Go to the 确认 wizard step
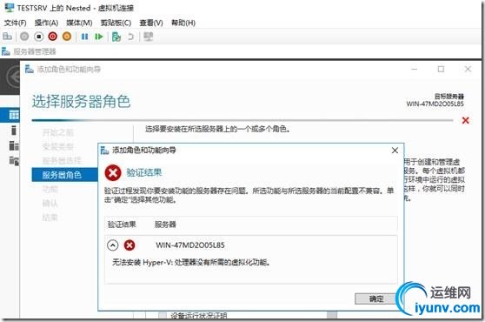 point(50,203)
